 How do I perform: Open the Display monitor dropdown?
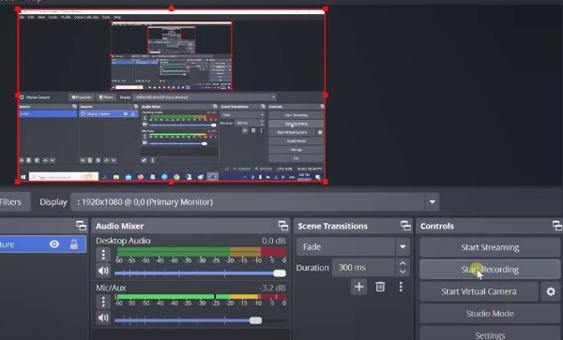[433, 202]
